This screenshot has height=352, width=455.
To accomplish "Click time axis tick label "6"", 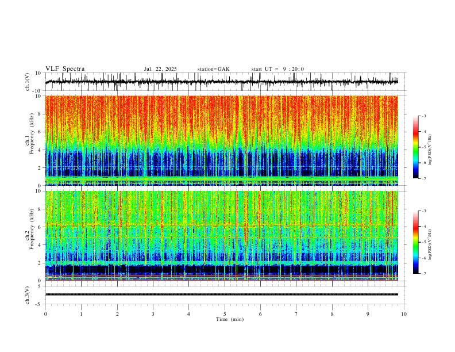I will coord(260,314).
